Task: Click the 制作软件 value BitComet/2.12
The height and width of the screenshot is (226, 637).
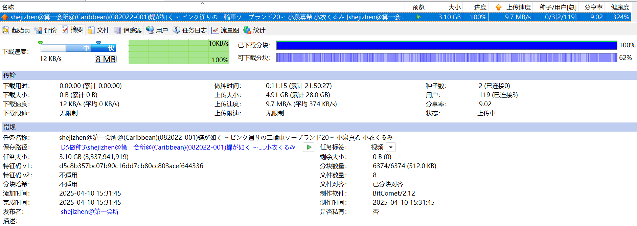Action: pyautogui.click(x=394, y=193)
